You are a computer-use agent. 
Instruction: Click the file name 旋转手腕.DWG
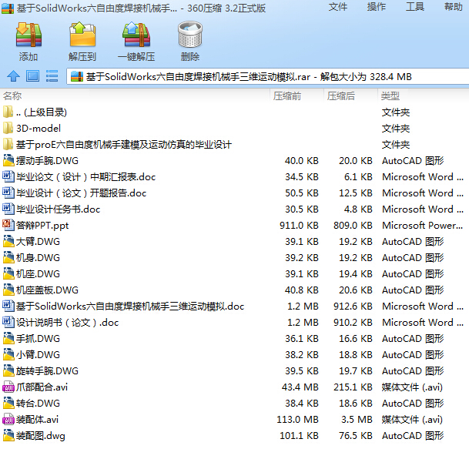pos(47,370)
